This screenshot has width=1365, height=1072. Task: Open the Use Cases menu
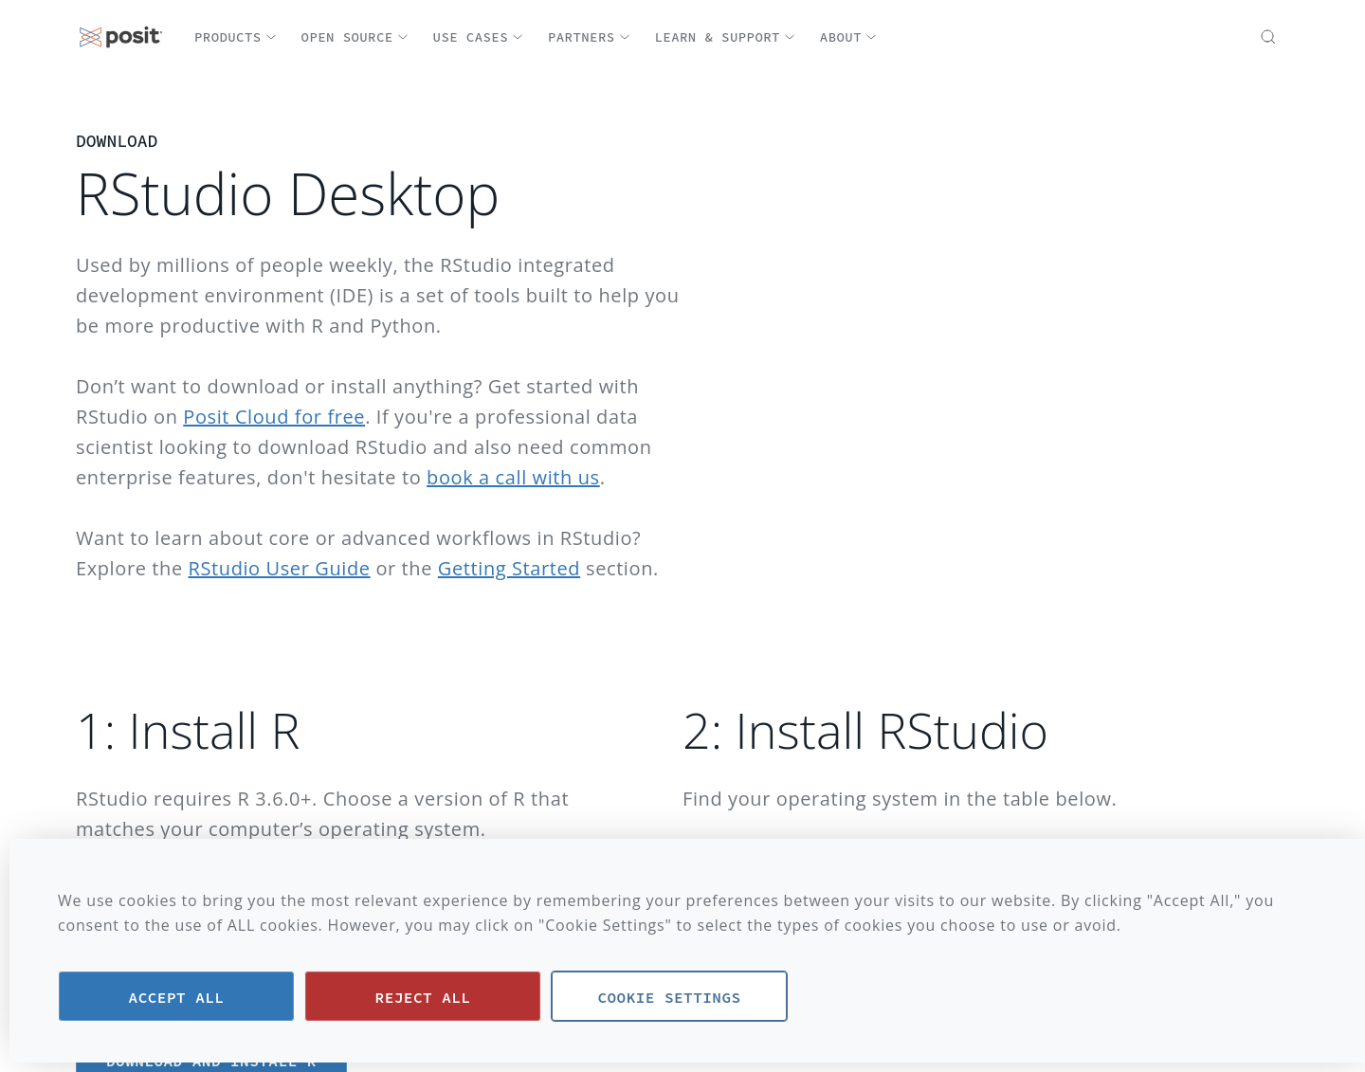pyautogui.click(x=478, y=38)
